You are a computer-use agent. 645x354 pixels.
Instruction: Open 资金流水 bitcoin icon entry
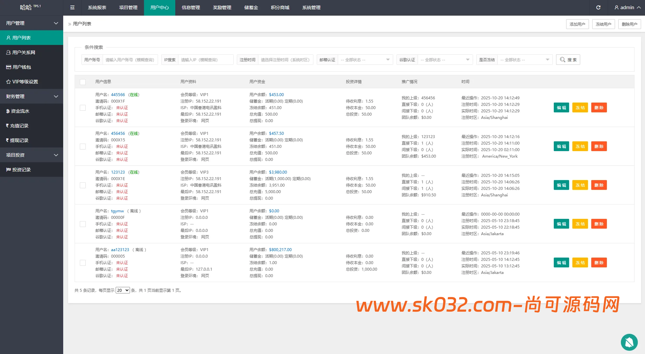8,111
